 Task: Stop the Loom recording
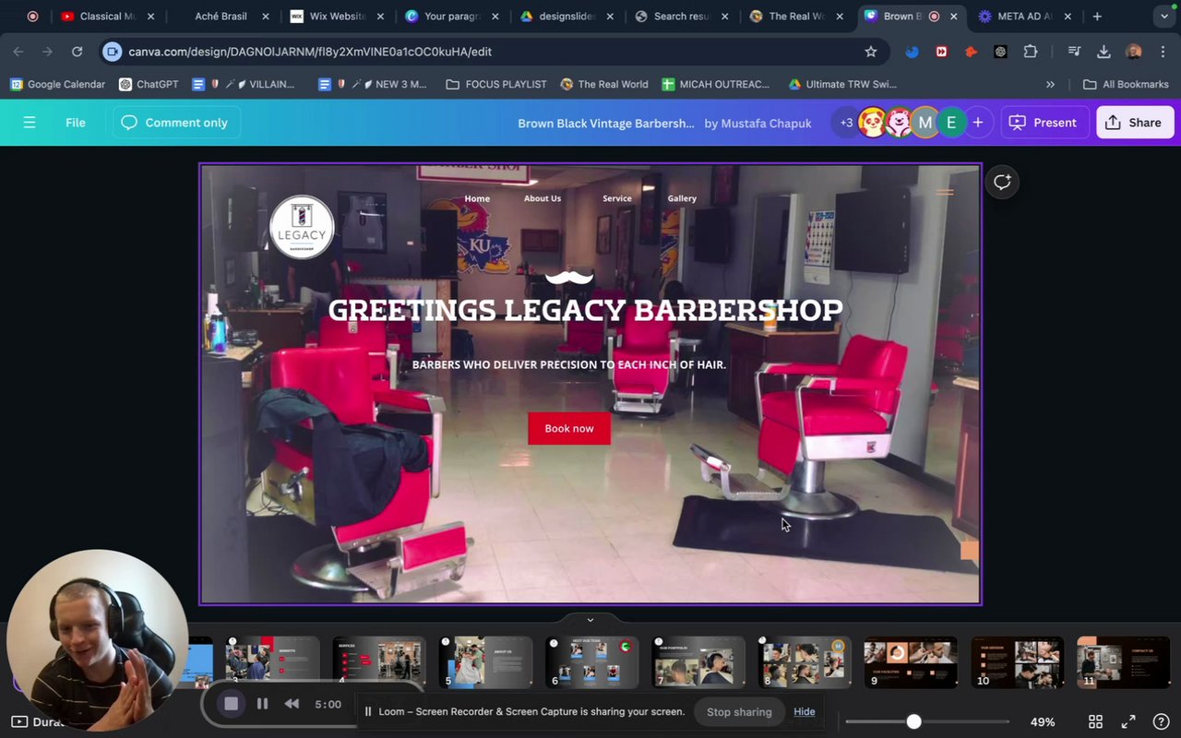(x=231, y=704)
